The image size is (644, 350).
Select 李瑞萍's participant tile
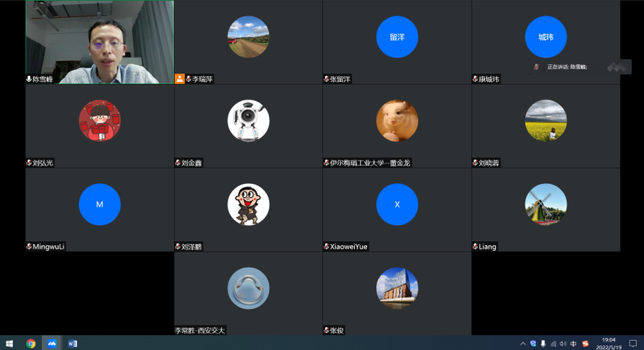(248, 42)
